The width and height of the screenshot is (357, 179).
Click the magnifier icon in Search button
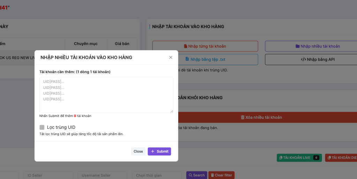(190, 175)
